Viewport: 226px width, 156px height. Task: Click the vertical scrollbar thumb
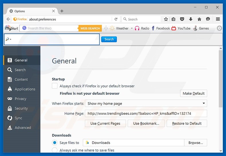click(x=221, y=79)
